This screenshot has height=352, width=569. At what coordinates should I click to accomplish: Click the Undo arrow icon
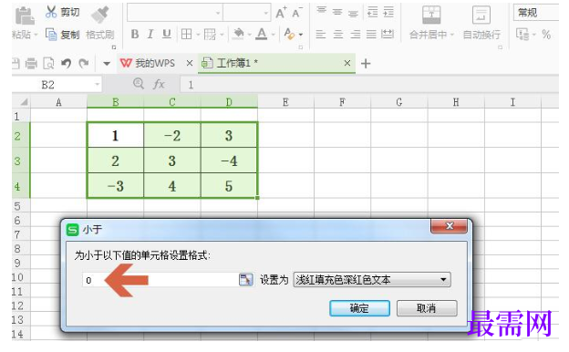coord(66,64)
